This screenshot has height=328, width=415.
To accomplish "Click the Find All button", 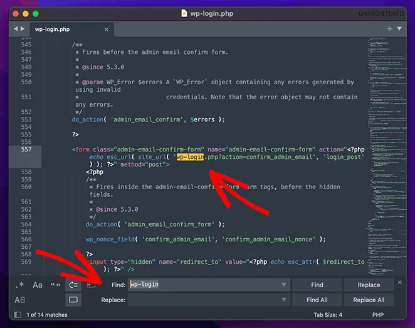I will coord(317,300).
